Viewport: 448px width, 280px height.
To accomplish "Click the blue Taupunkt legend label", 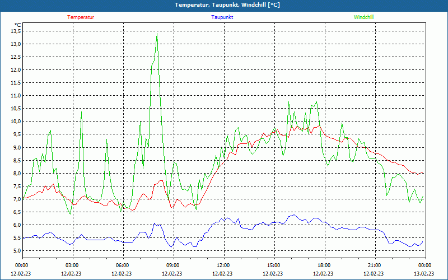I will (222, 17).
